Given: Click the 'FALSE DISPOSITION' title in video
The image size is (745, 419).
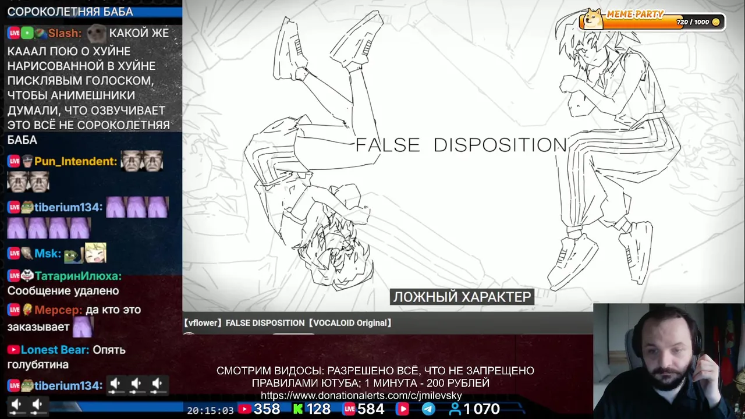Looking at the screenshot, I should pos(461,145).
